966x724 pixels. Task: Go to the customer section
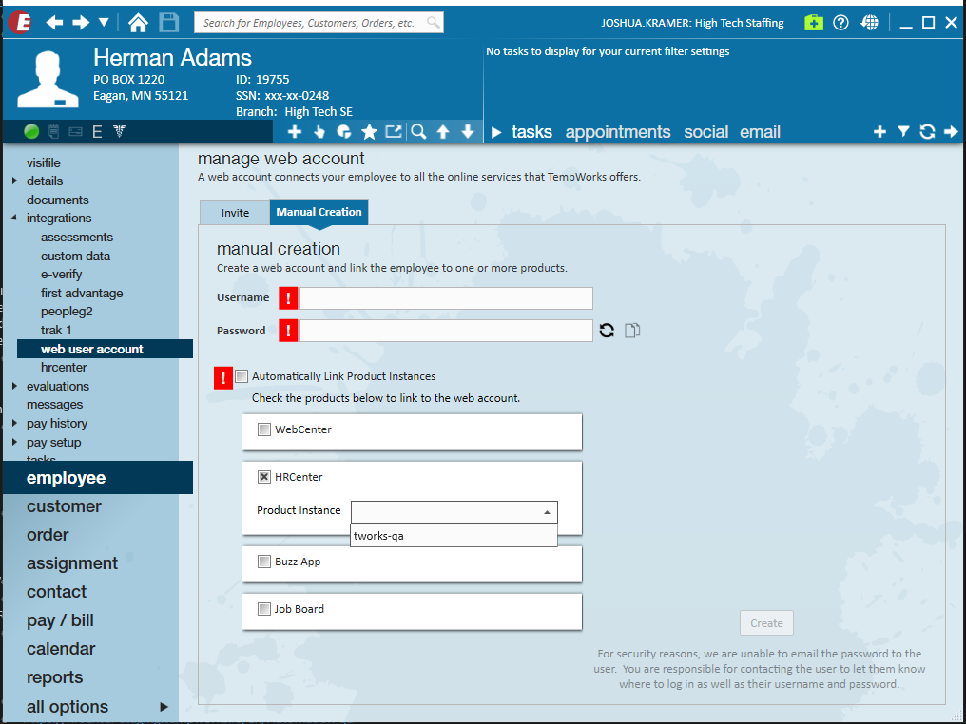(x=64, y=506)
